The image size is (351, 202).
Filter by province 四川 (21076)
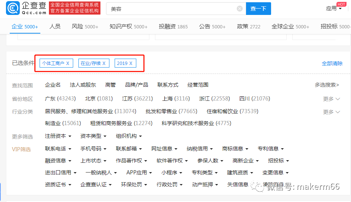point(255,99)
